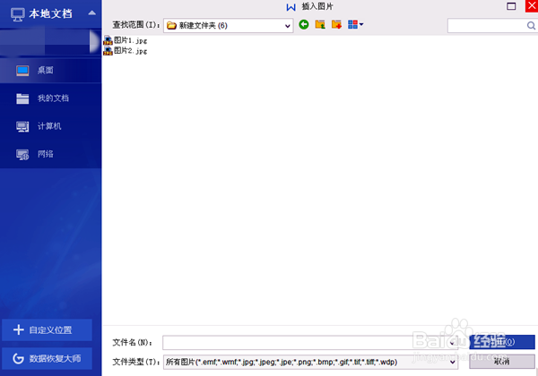Click the 图片1.jpg file icon

click(x=108, y=40)
